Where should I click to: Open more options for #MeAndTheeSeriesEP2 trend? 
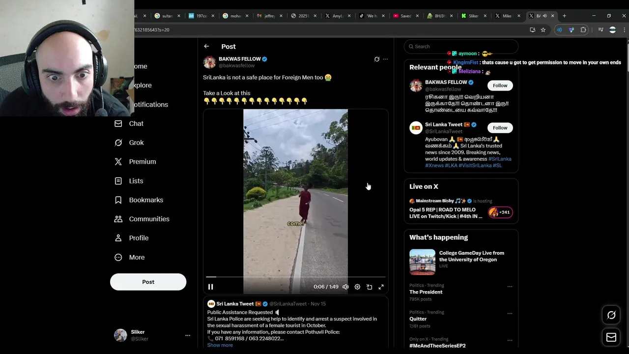pos(510,340)
